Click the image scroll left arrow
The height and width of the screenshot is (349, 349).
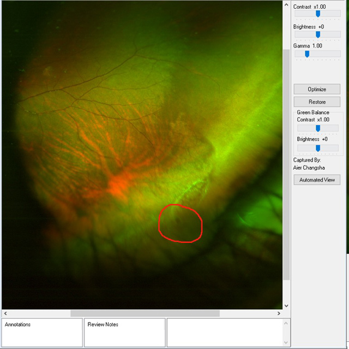click(x=5, y=313)
